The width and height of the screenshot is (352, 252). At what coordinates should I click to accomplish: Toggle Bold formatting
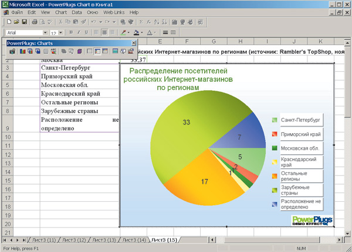[70, 32]
